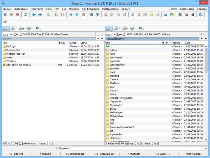The width and height of the screenshot is (210, 158).
Task: Toggle the active drive c button in right panel
Action: 109,28
